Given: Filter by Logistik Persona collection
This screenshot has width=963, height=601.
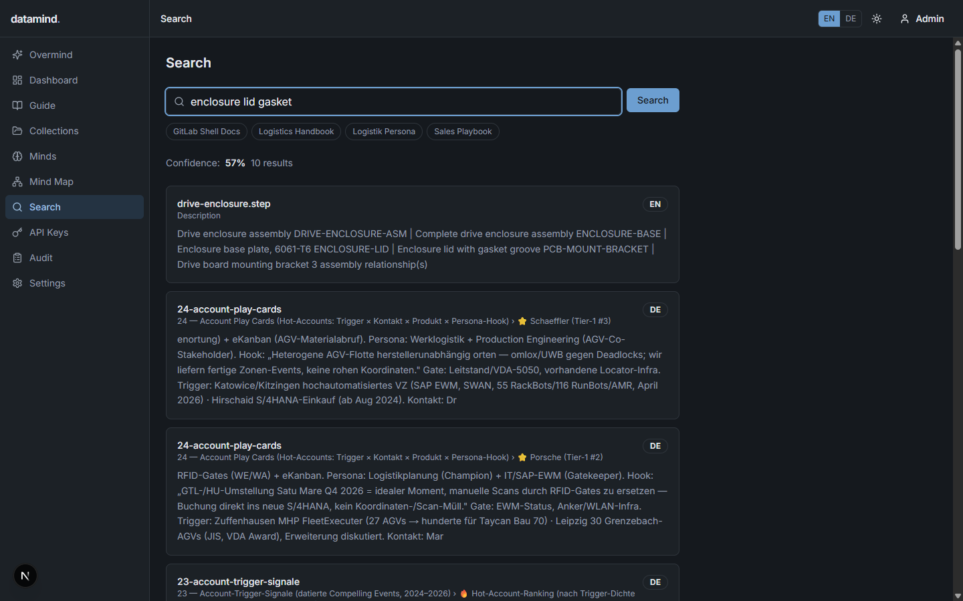Looking at the screenshot, I should click(x=384, y=132).
